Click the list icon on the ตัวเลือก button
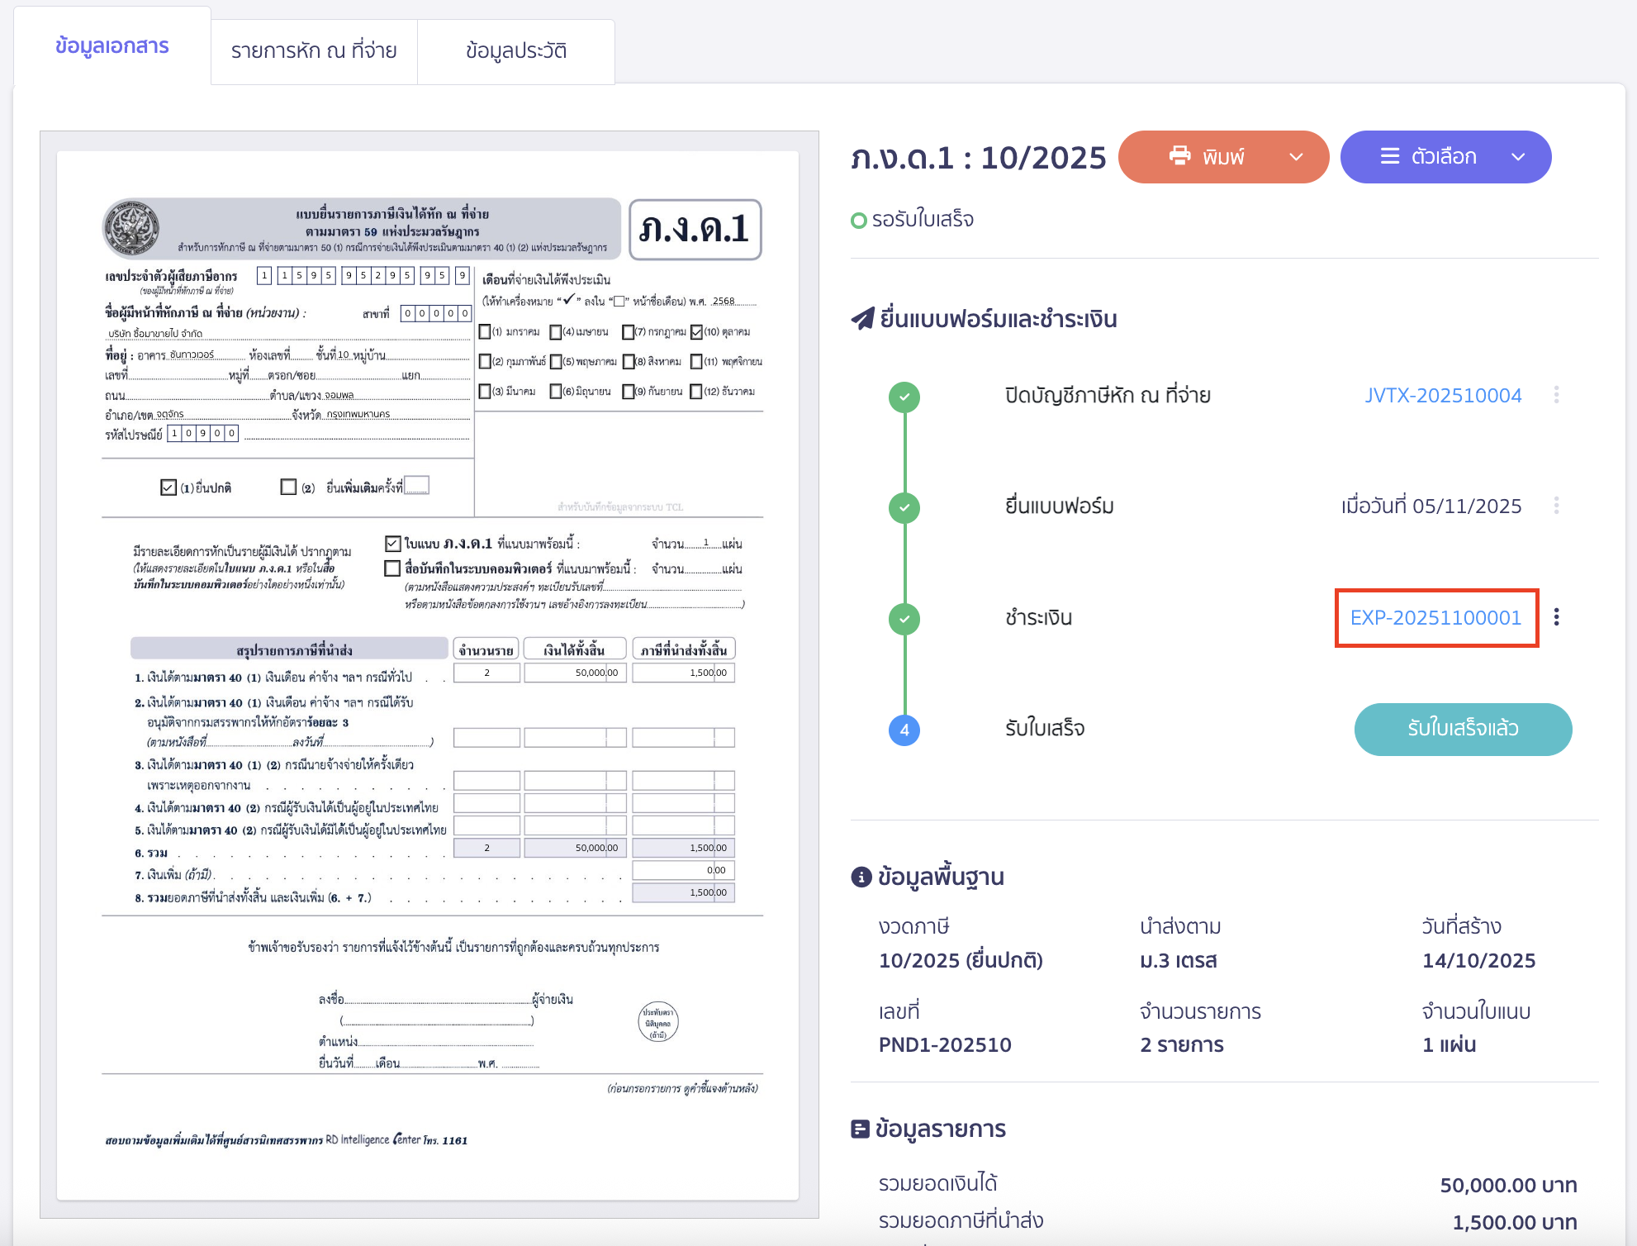 click(x=1390, y=156)
